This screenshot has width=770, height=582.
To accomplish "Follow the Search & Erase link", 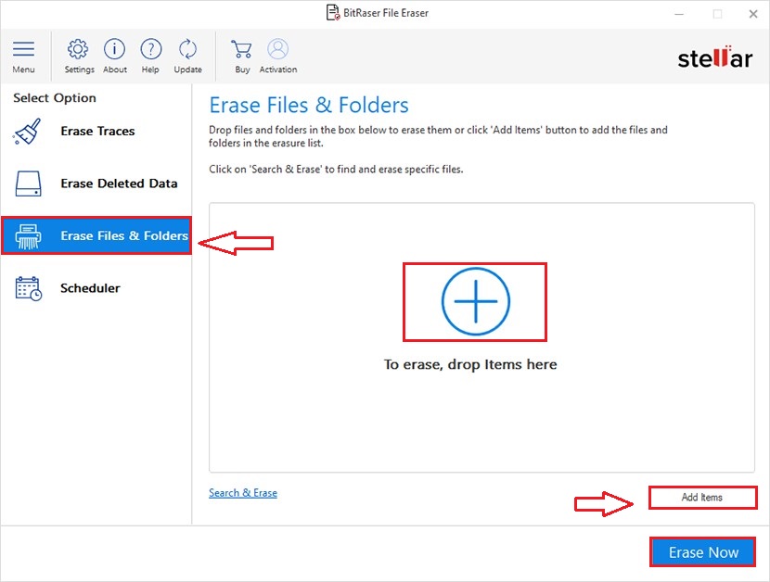I will [243, 493].
